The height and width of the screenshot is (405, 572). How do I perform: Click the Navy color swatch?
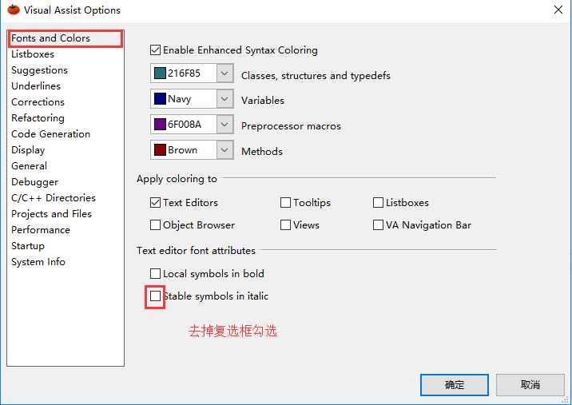coord(160,99)
